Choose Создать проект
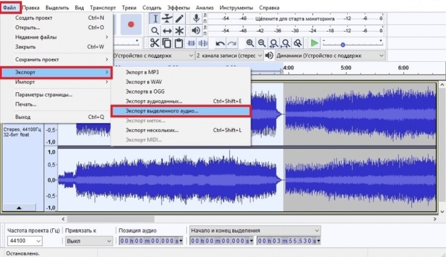Screen dimensions: 446x257 tap(57, 17)
